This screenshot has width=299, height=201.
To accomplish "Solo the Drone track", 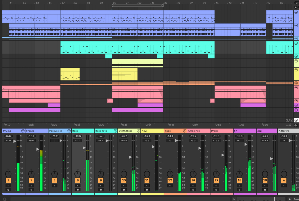I will tap(216, 186).
